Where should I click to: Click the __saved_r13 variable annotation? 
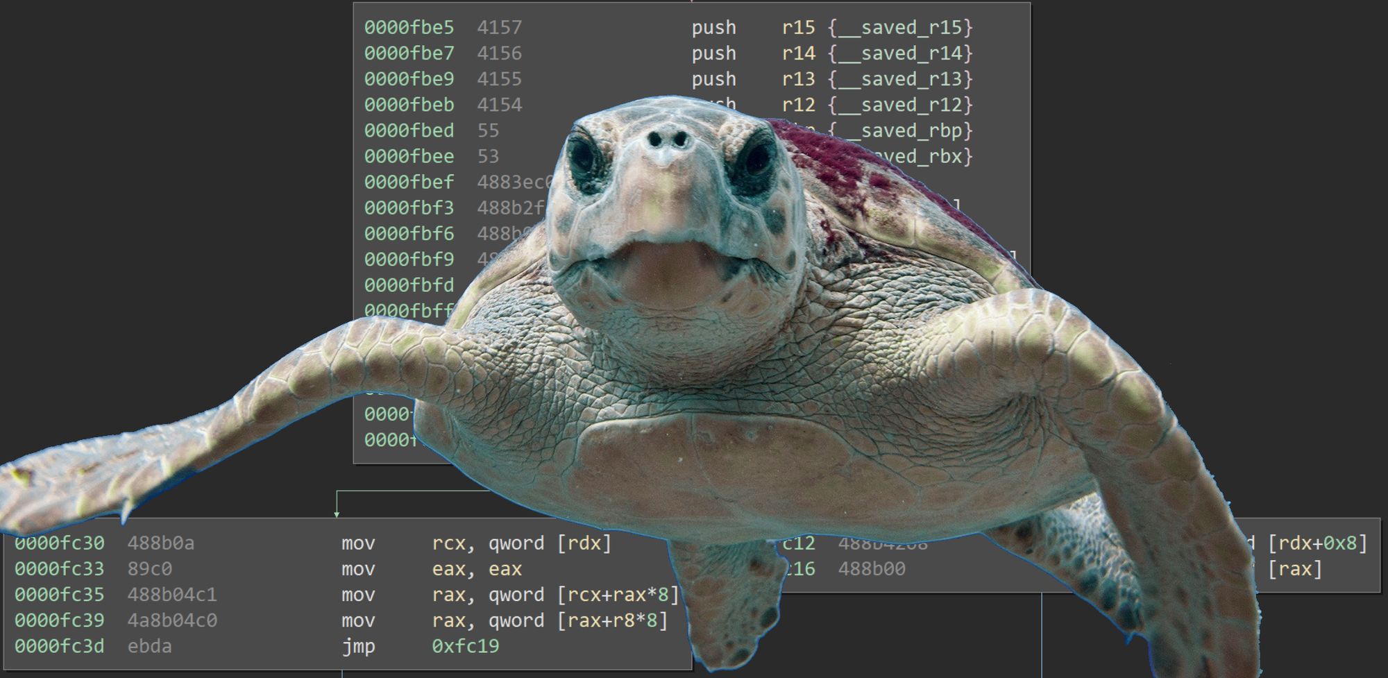900,79
